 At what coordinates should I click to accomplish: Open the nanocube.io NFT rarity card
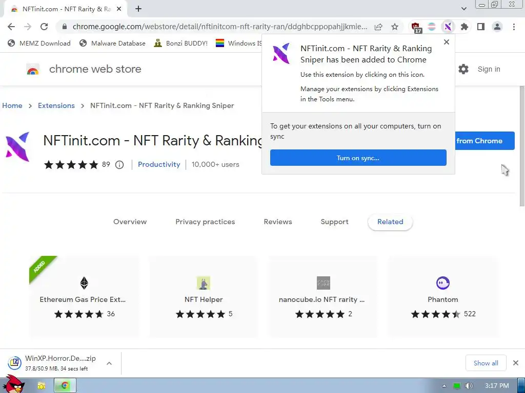tap(323, 296)
